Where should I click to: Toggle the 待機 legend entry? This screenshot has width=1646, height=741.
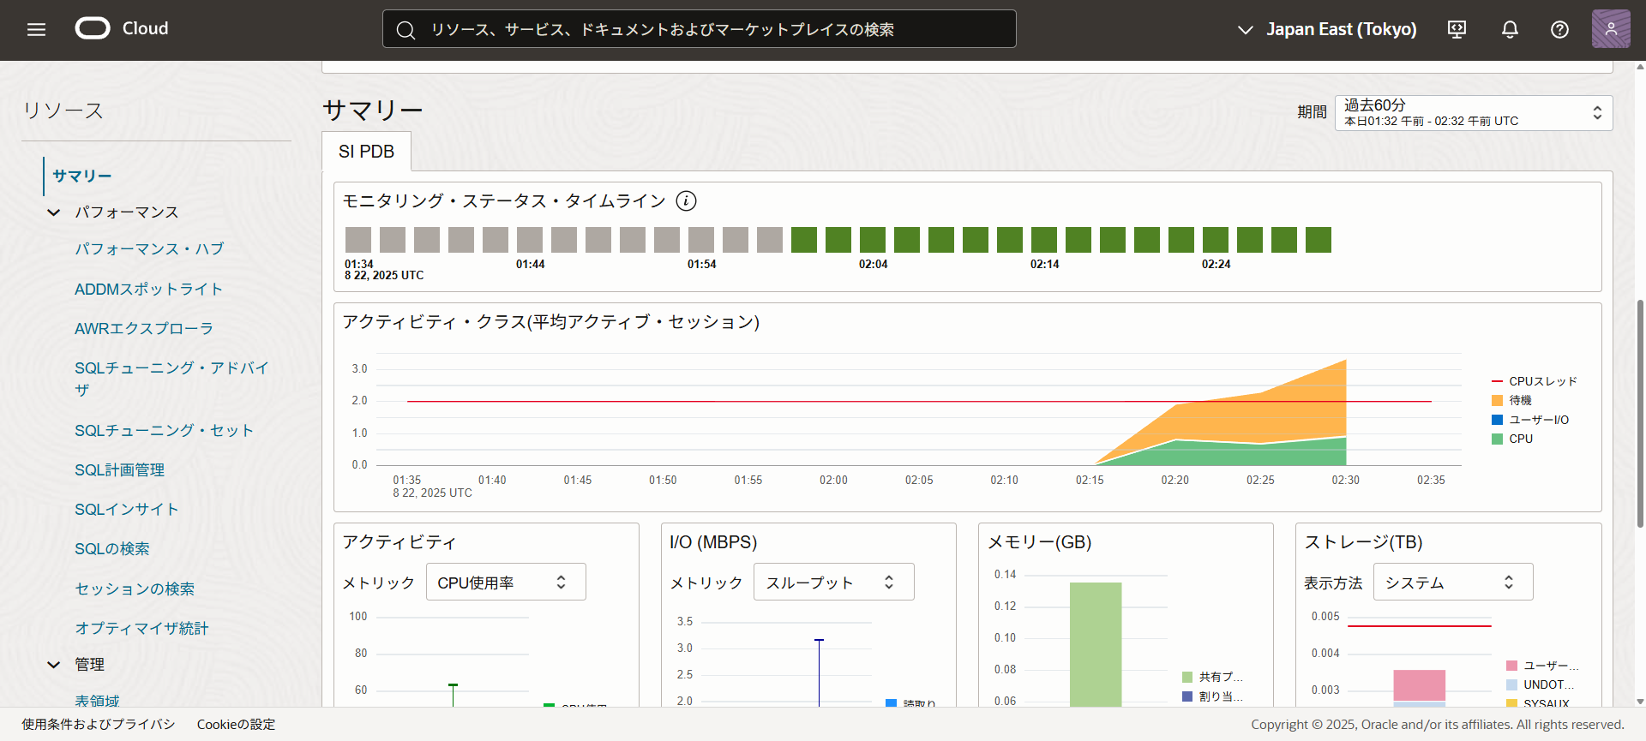pos(1512,400)
